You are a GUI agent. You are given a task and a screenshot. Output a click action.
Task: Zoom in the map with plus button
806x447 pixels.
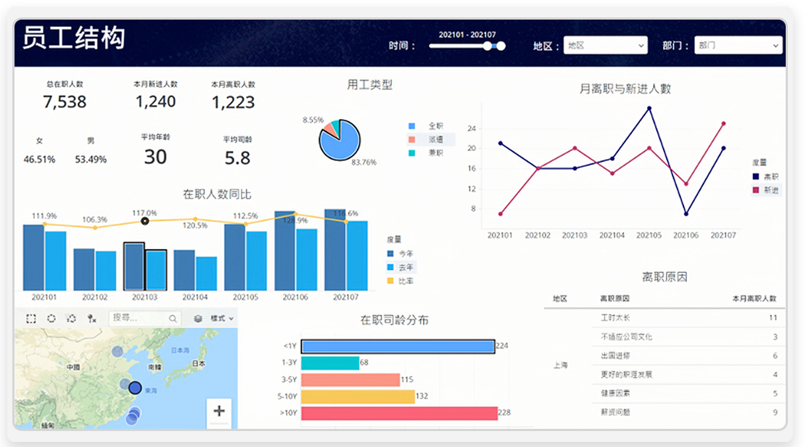pos(219,411)
